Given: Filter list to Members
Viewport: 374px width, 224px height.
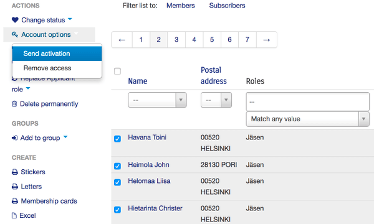Looking at the screenshot, I should click(x=181, y=6).
